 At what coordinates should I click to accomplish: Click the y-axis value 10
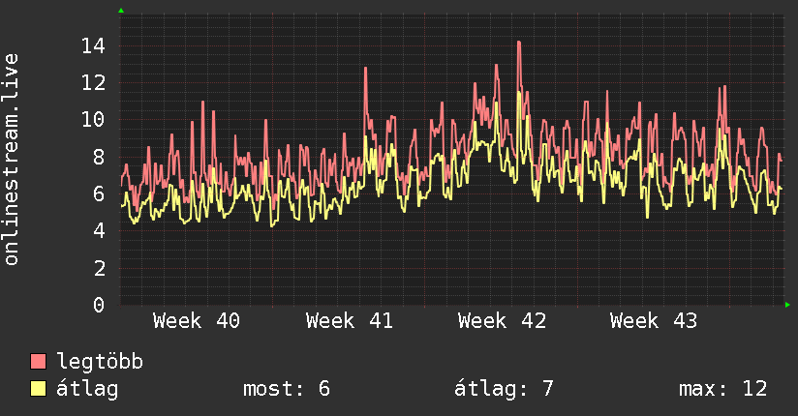[93, 120]
